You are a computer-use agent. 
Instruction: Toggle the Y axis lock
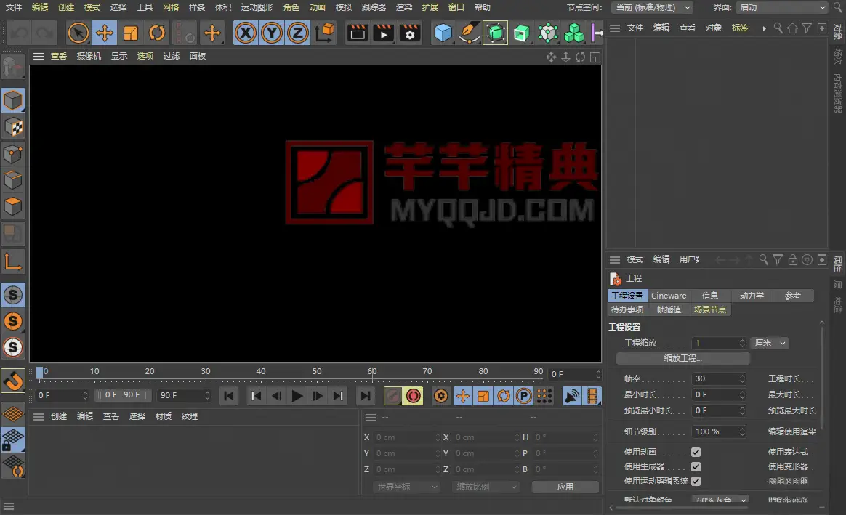[271, 33]
